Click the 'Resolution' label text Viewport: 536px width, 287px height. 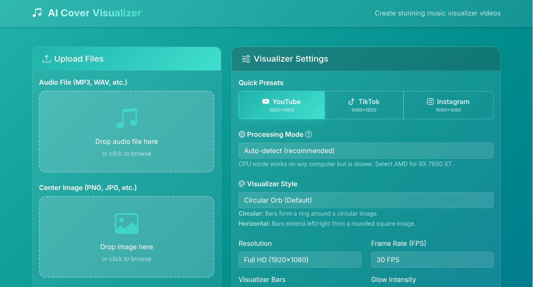click(x=255, y=243)
